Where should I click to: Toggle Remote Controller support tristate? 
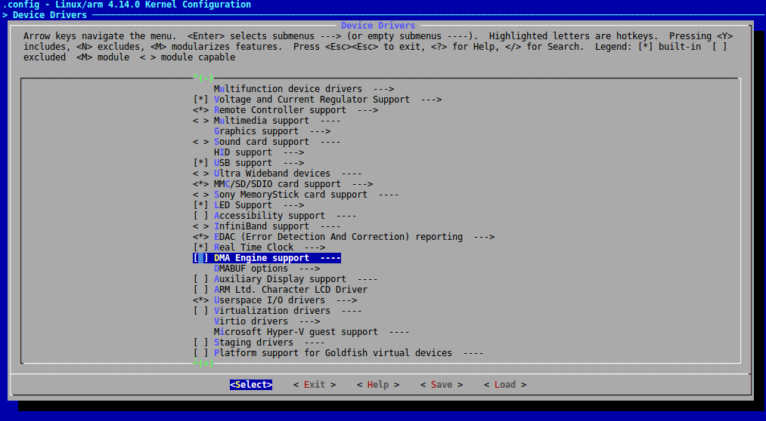[x=201, y=110]
